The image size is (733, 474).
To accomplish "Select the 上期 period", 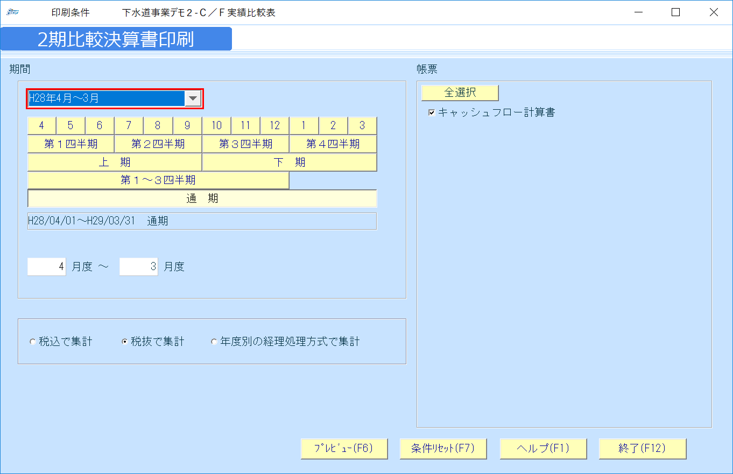I will coord(115,161).
